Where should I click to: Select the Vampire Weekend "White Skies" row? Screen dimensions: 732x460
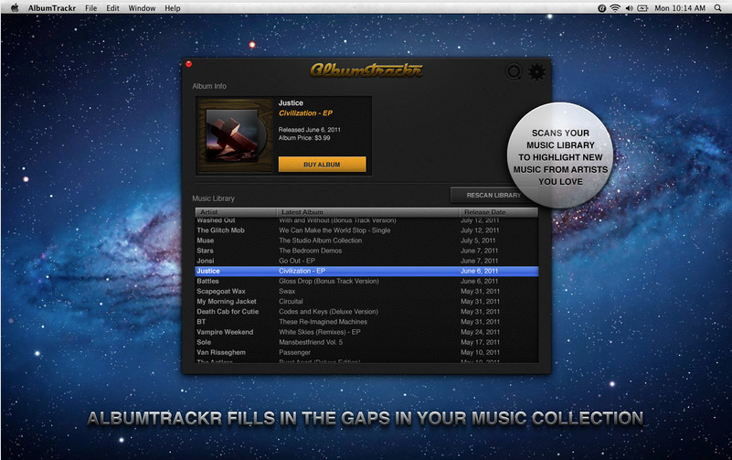pyautogui.click(x=366, y=332)
